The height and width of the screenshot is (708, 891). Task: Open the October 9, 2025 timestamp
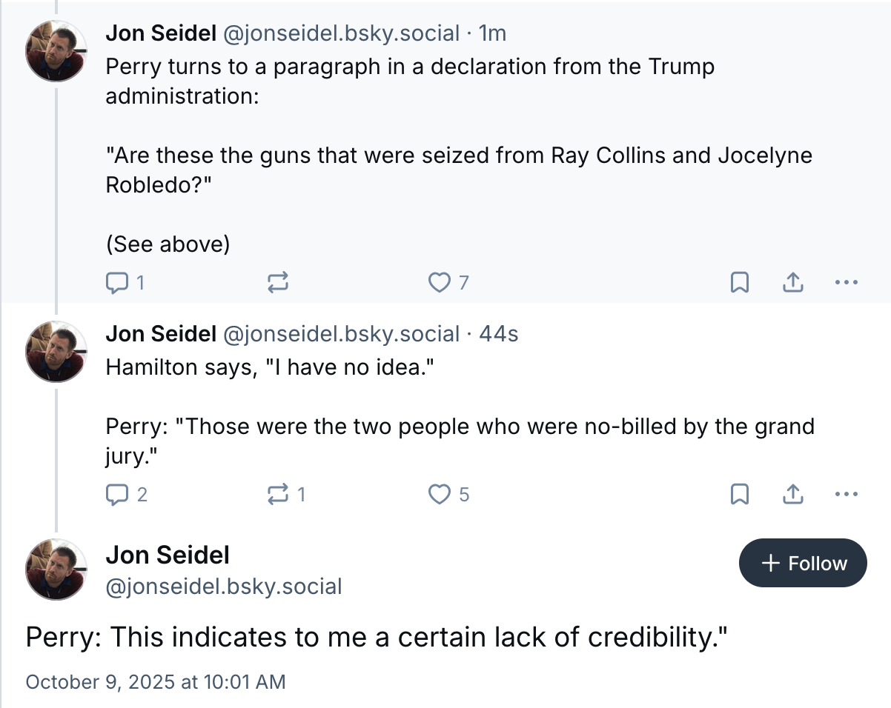click(156, 682)
